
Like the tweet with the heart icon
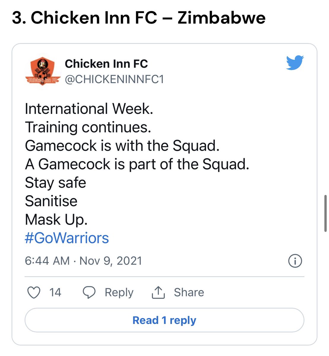pos(33,292)
